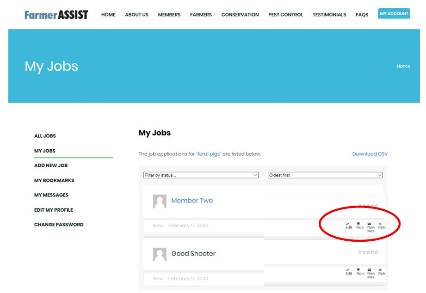Open Notes icon for Good Shooter application
Viewport: 426px width, 293px height.
pyautogui.click(x=359, y=271)
